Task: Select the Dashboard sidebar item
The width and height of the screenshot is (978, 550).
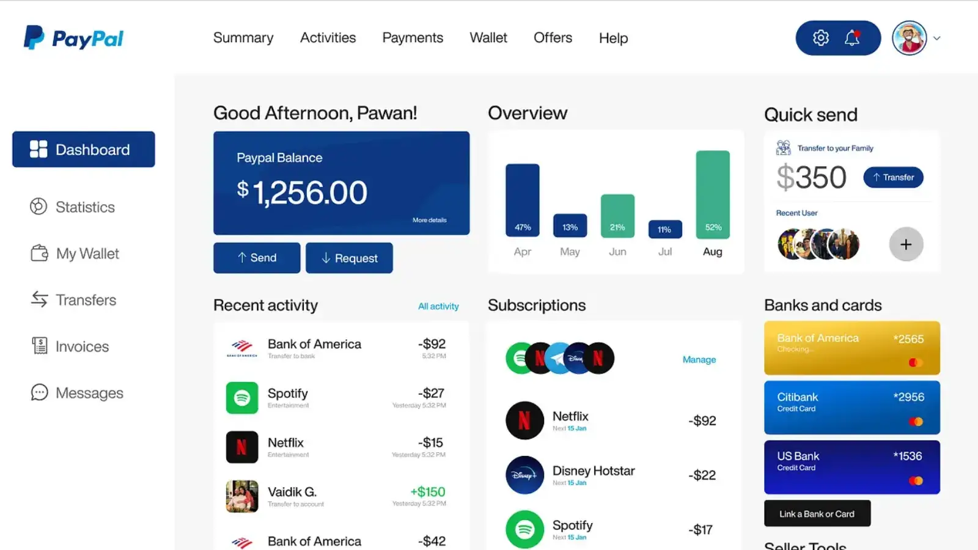Action: pos(83,149)
